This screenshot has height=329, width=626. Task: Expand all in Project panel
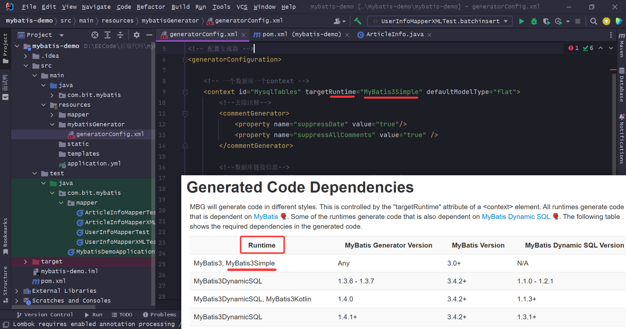pyautogui.click(x=108, y=35)
